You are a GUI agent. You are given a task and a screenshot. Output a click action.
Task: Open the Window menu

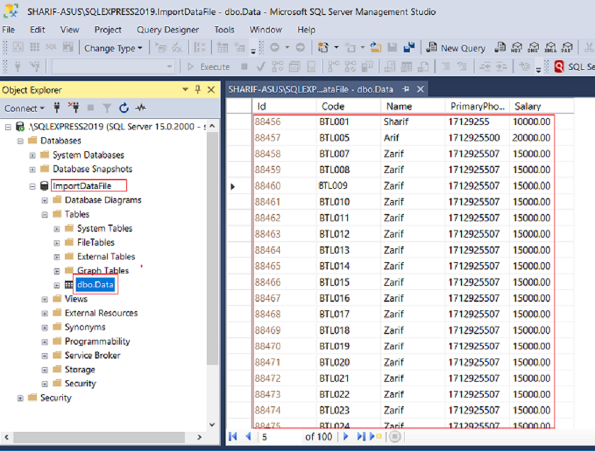point(266,30)
